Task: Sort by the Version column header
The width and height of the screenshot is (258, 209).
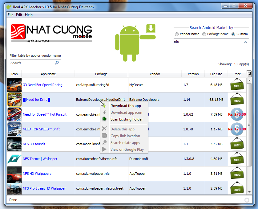Action: (193, 74)
